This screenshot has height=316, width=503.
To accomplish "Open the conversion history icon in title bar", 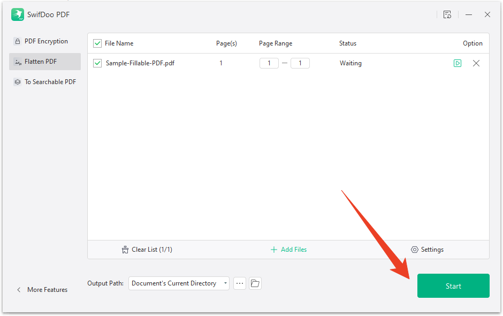I will tap(447, 14).
